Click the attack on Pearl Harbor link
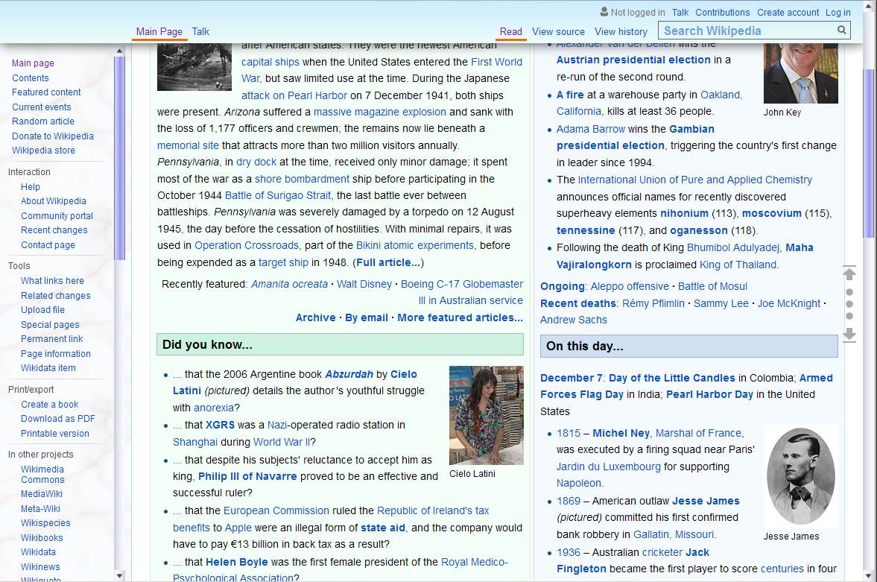Screen dimensions: 877x582 click(294, 95)
